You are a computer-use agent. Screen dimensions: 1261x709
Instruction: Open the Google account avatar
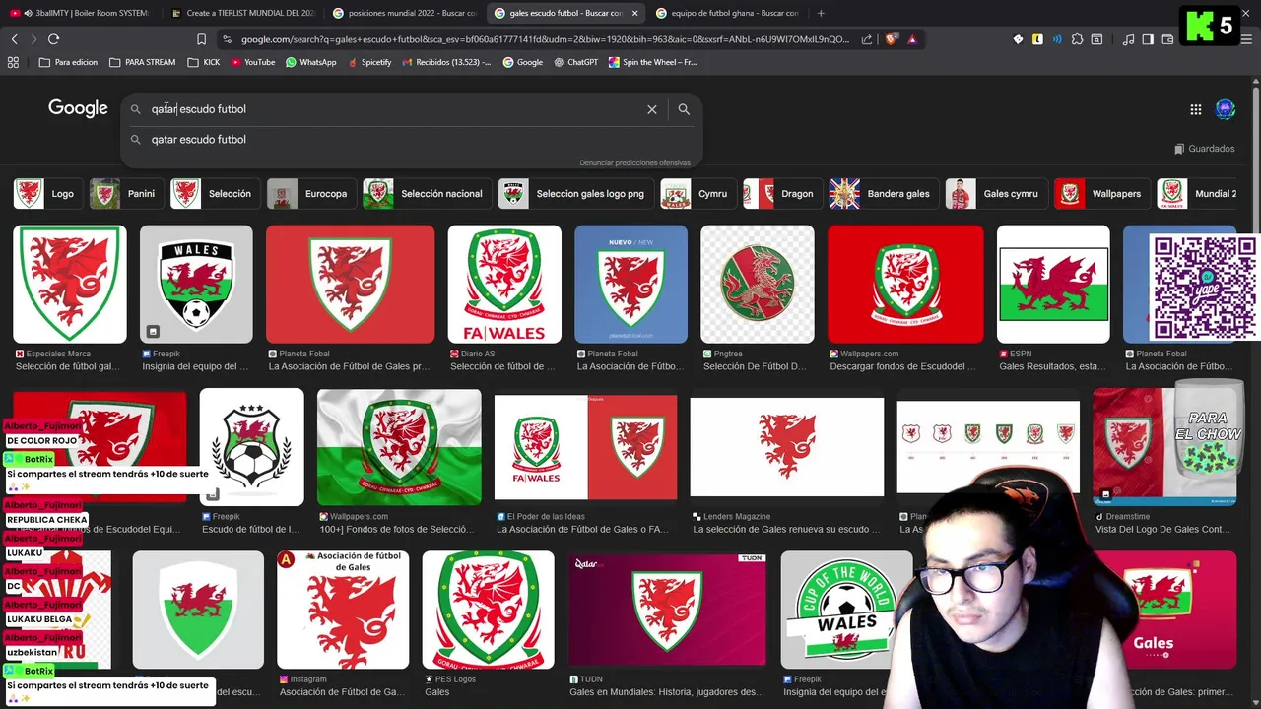tap(1226, 109)
